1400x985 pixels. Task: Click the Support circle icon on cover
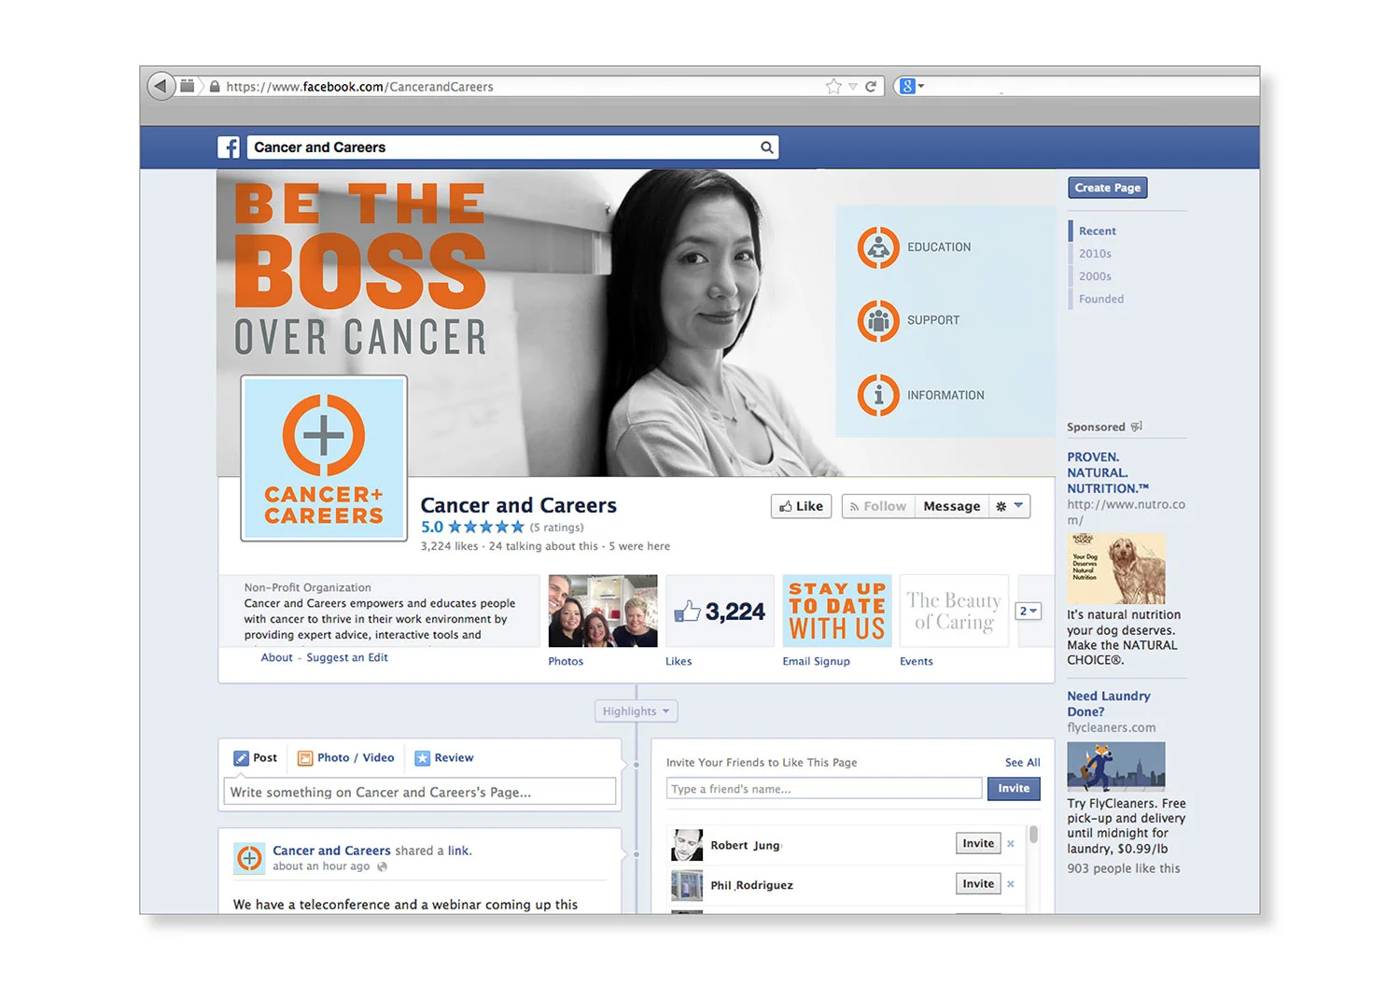point(878,321)
